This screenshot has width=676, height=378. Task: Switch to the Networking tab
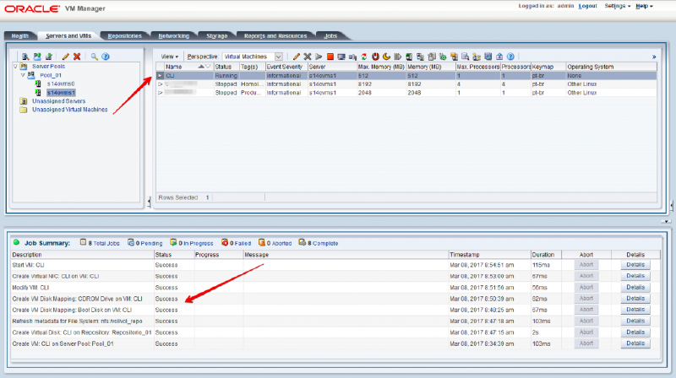pos(173,36)
